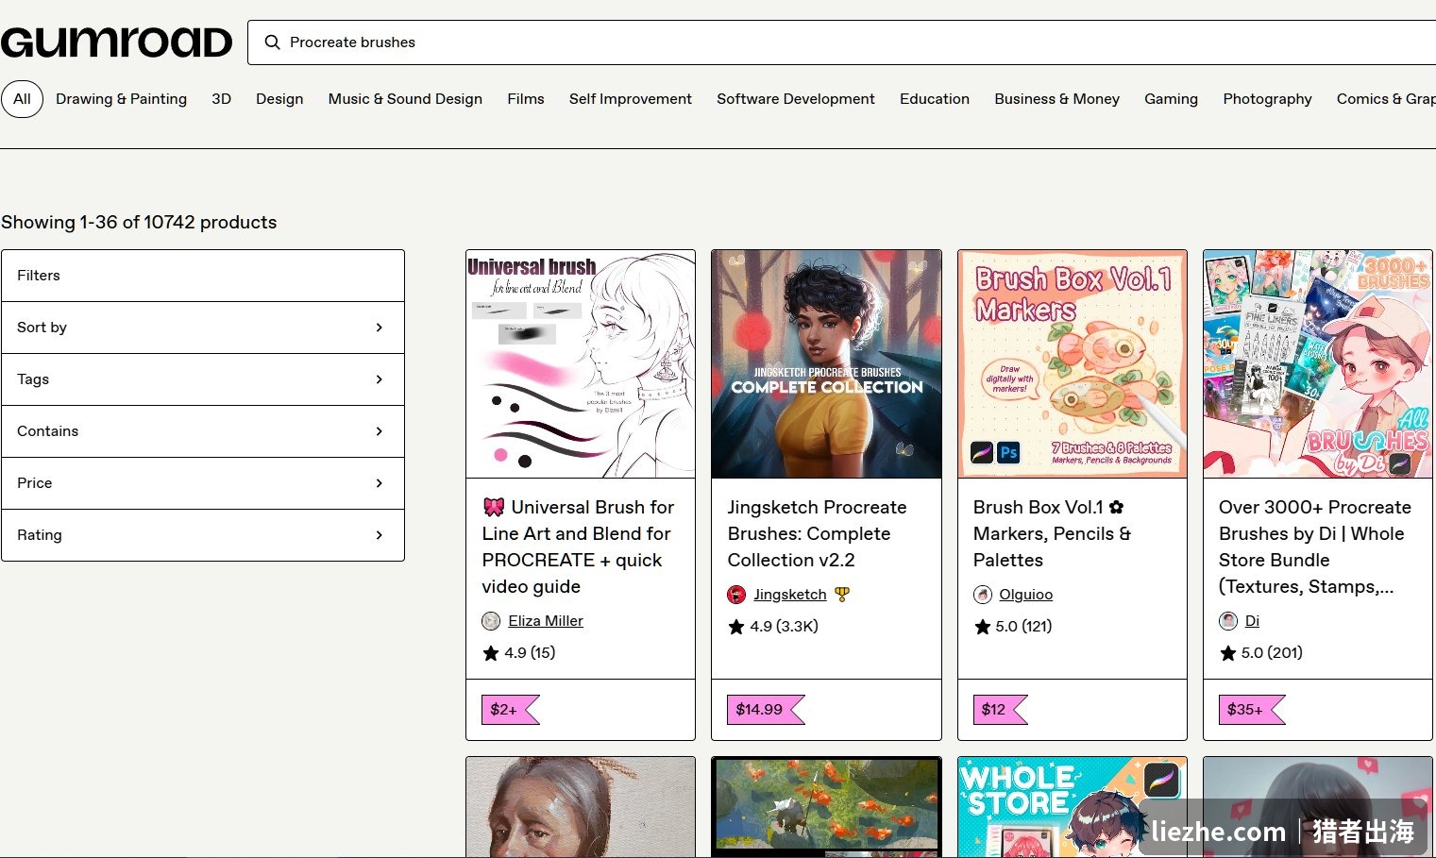Click the Jingsketch avatar icon
Image resolution: width=1436 pixels, height=858 pixels.
tap(736, 595)
